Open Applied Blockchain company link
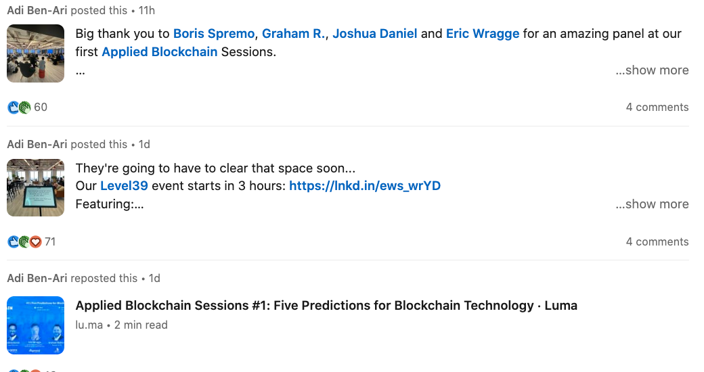 pyautogui.click(x=159, y=52)
